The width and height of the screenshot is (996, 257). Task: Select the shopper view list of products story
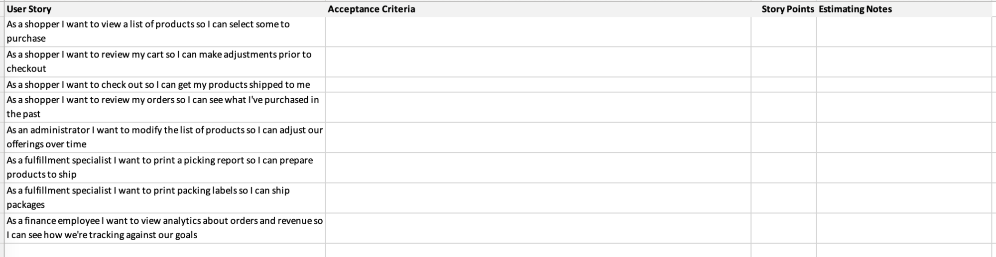click(x=164, y=31)
